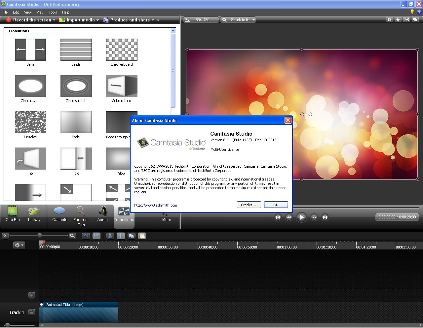Screen dimensions: 423x328
Task: Click the timeline zoom slider handle
Action: (40, 235)
